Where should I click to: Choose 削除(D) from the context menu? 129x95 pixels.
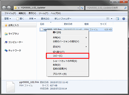click(57, 65)
